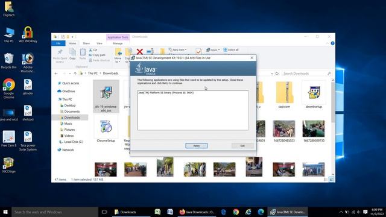Open Adobe Photoshop desktop shortcut
The width and height of the screenshot is (386, 217).
pyautogui.click(x=28, y=63)
